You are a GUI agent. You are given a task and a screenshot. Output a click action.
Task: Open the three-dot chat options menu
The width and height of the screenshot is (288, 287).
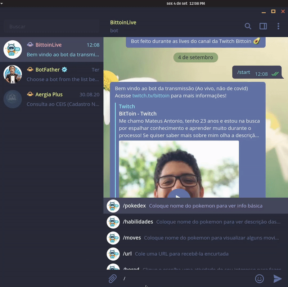tap(278, 26)
